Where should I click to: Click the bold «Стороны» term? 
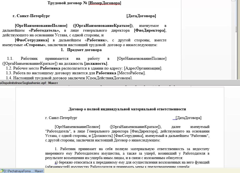[x=34, y=45]
